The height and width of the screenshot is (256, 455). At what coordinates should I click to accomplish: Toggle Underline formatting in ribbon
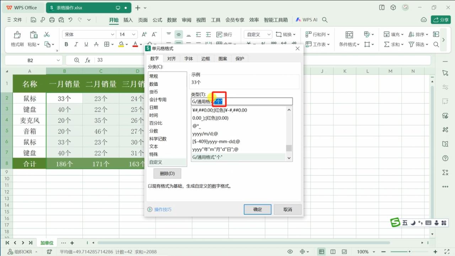click(x=86, y=44)
